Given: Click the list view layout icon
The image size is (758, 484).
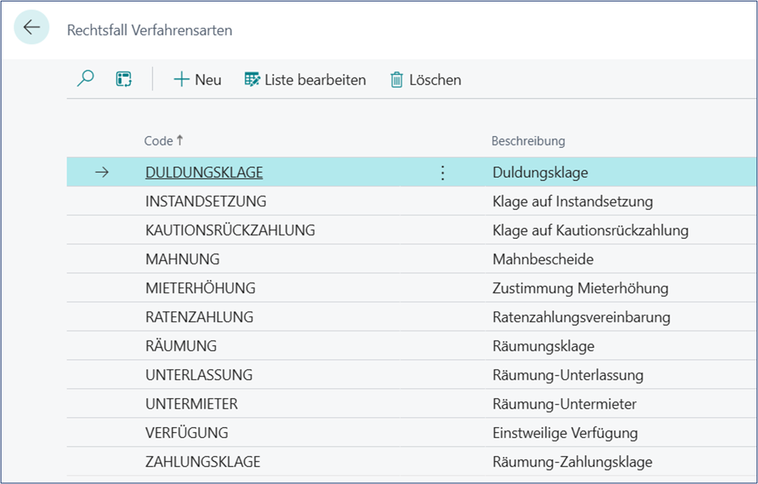Looking at the screenshot, I should pyautogui.click(x=124, y=79).
